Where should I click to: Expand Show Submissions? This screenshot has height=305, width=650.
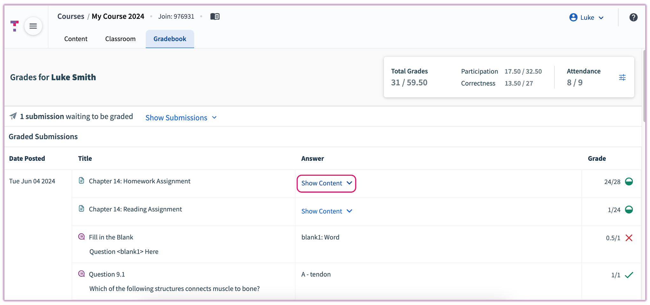(181, 117)
